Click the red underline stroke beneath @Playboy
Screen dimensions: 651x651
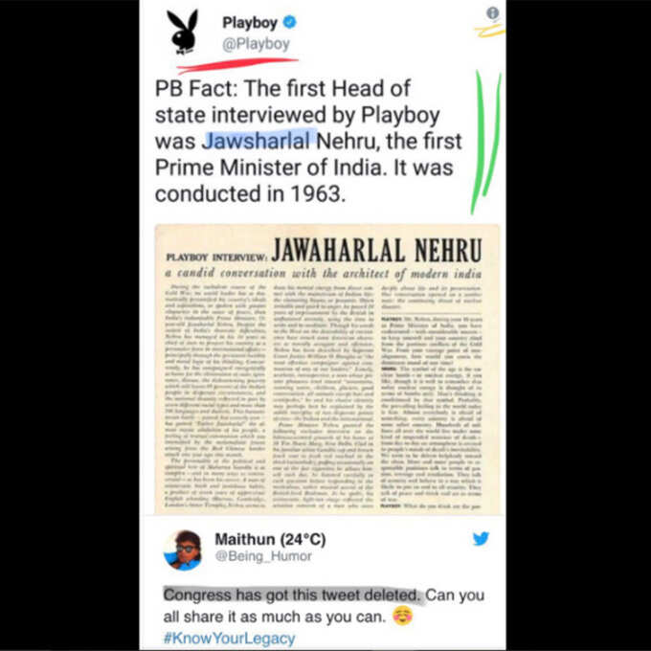click(x=236, y=65)
